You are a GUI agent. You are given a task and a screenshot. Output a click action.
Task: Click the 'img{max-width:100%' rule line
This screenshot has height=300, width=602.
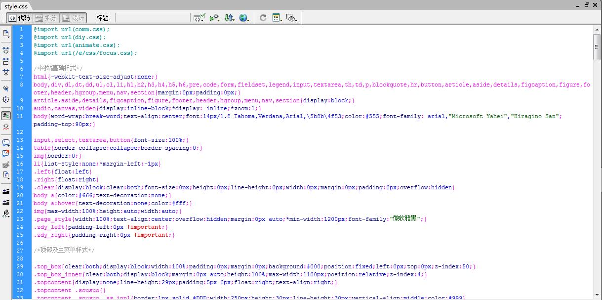[108, 211]
